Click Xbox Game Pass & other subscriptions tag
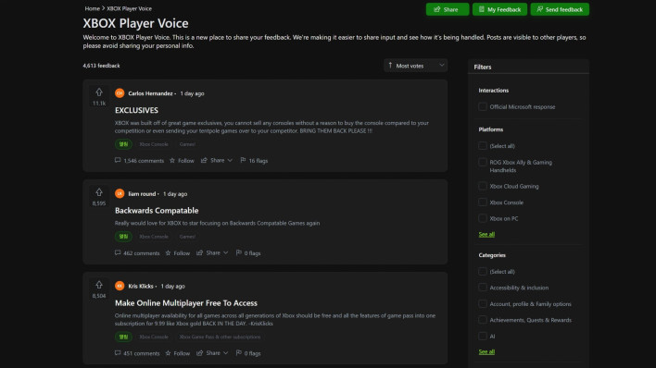Image resolution: width=656 pixels, height=368 pixels. pos(220,337)
